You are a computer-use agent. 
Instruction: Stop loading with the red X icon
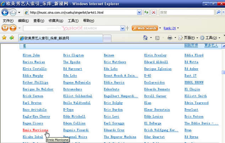[154, 12]
